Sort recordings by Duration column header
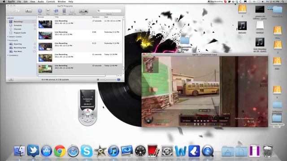The image size is (287, 161). point(97,17)
